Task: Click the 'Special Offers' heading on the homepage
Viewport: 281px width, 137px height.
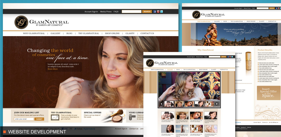Action: (x=92, y=113)
